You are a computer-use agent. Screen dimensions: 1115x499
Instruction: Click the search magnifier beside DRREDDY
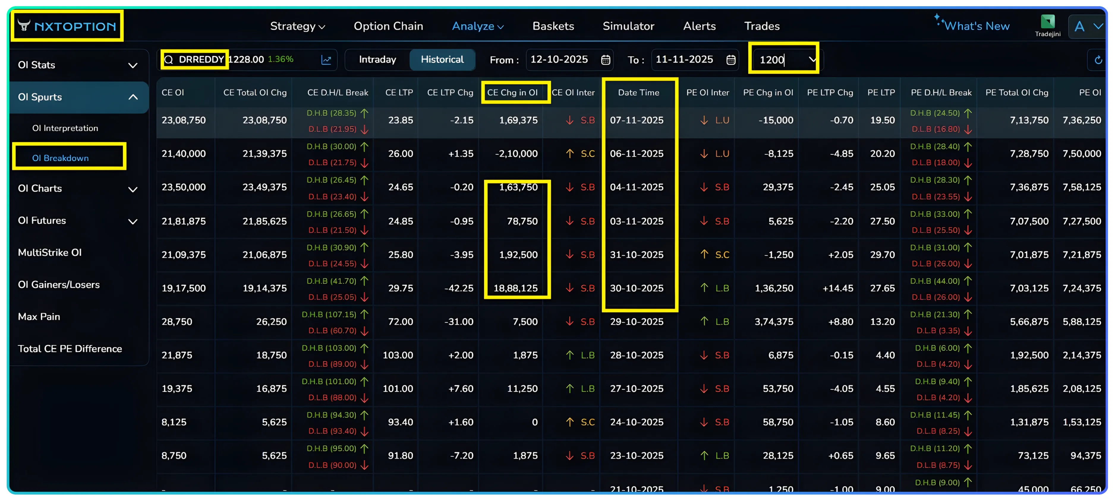pos(170,60)
